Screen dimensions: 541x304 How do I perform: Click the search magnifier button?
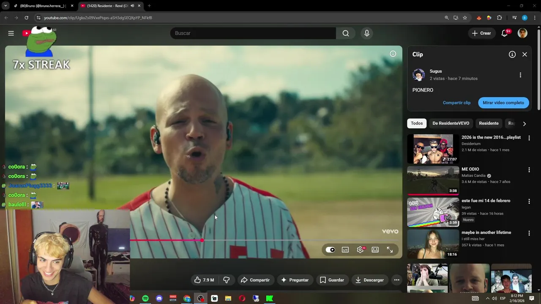click(346, 33)
